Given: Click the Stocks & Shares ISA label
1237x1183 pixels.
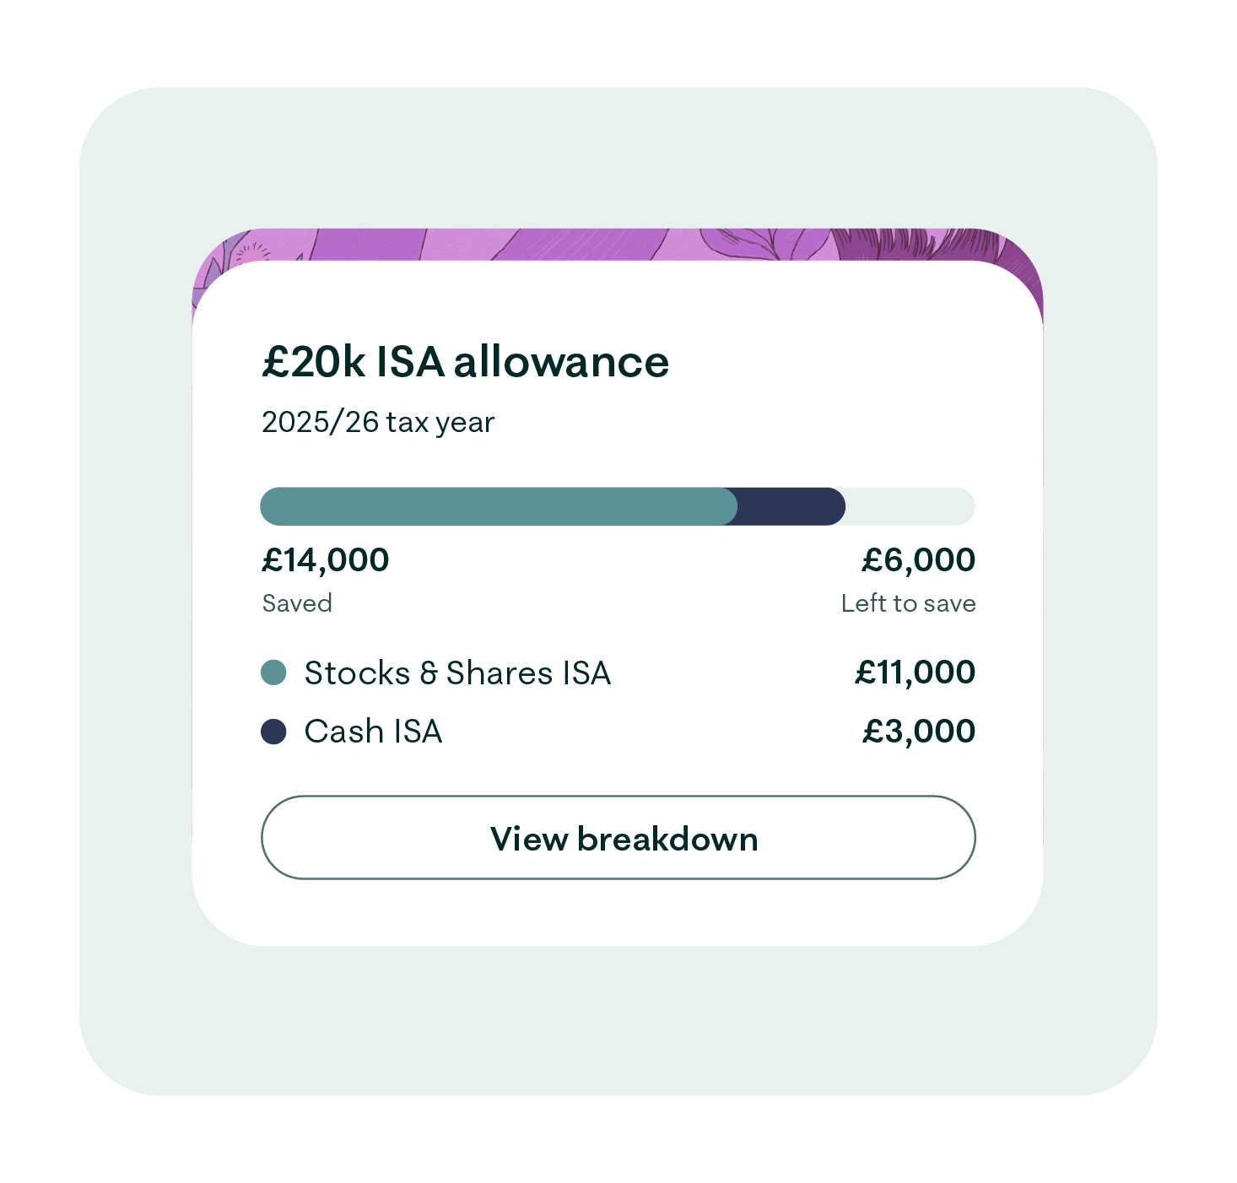Looking at the screenshot, I should tap(457, 673).
